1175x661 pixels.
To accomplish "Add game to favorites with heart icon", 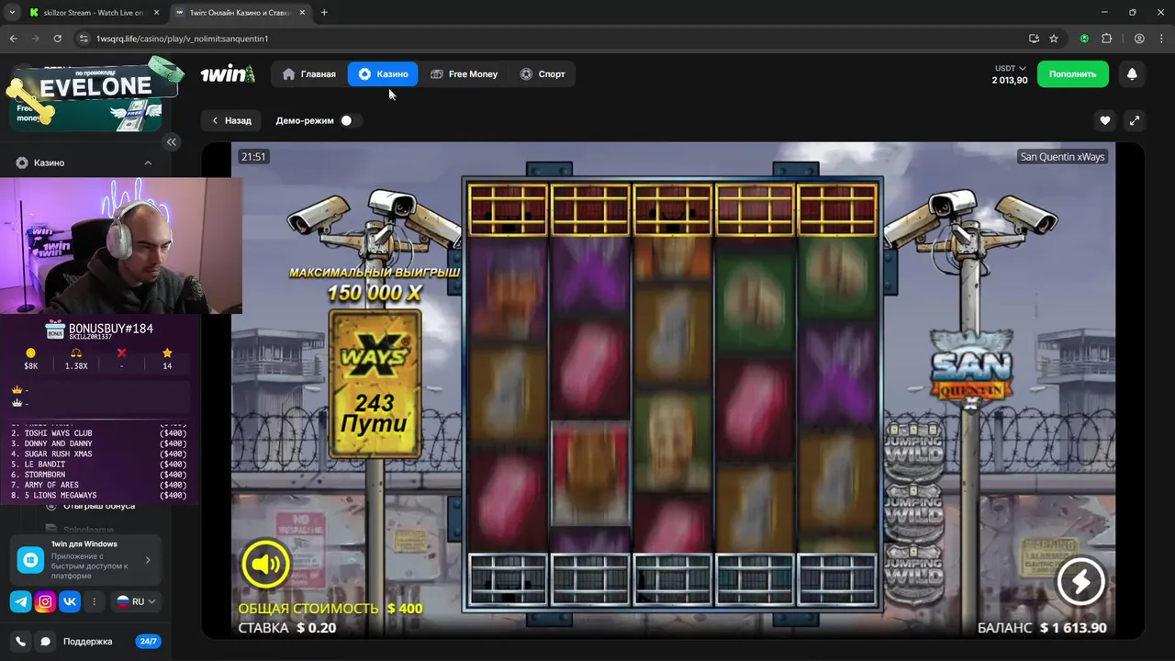I will pos(1105,120).
